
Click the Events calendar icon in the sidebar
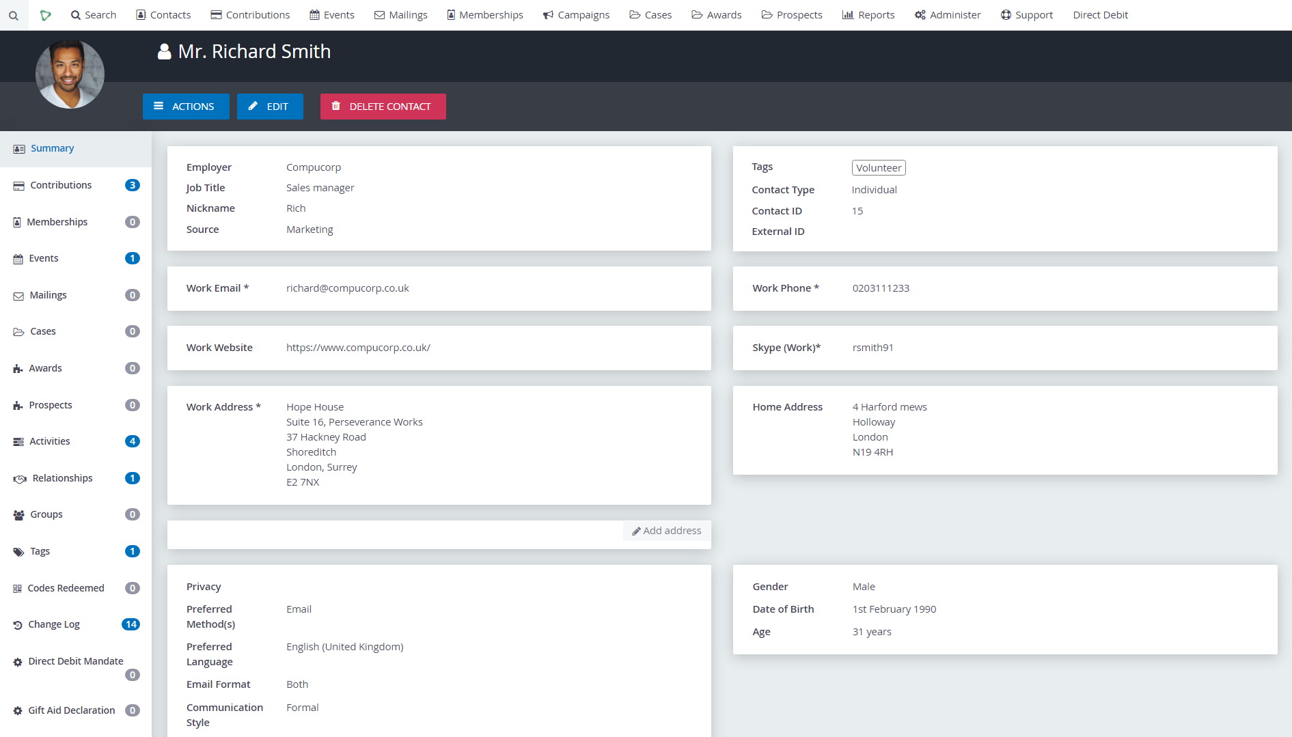coord(17,258)
